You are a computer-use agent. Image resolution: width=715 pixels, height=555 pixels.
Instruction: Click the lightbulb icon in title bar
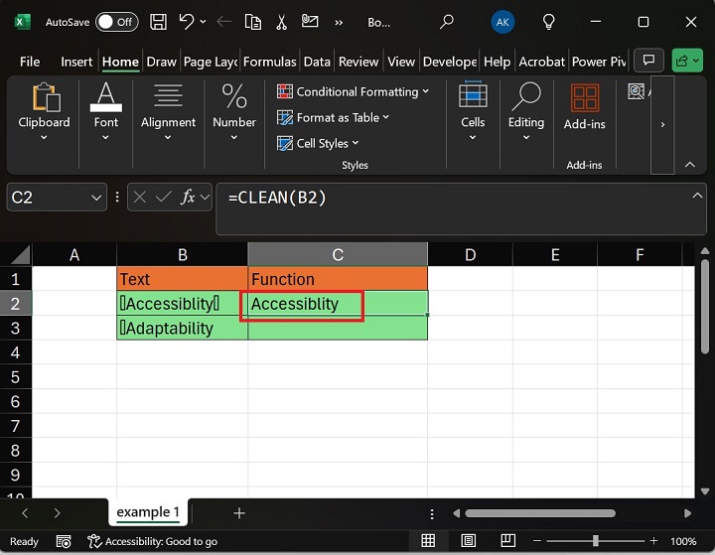coord(548,21)
